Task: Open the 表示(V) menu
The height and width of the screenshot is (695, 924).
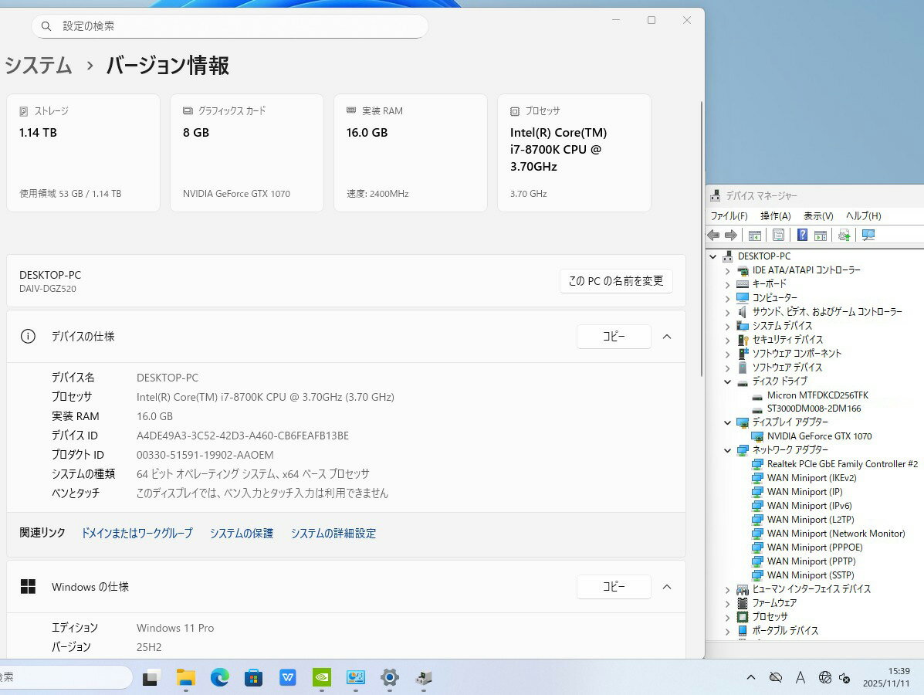Action: pyautogui.click(x=818, y=216)
